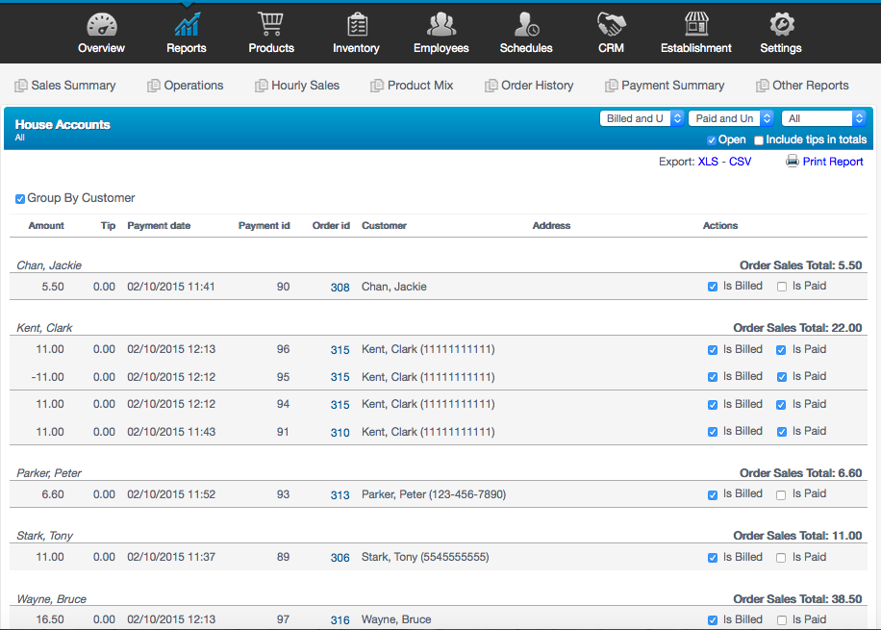Open the Schedules icon
Image resolution: width=881 pixels, height=630 pixels.
[x=526, y=25]
